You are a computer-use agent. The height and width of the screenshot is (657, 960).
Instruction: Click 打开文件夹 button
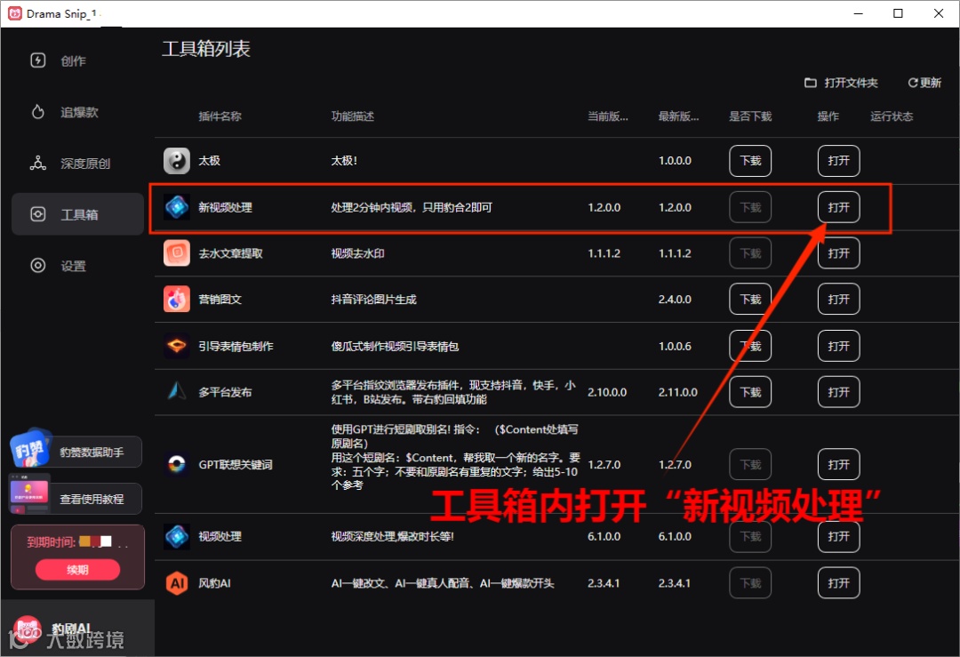coord(841,83)
